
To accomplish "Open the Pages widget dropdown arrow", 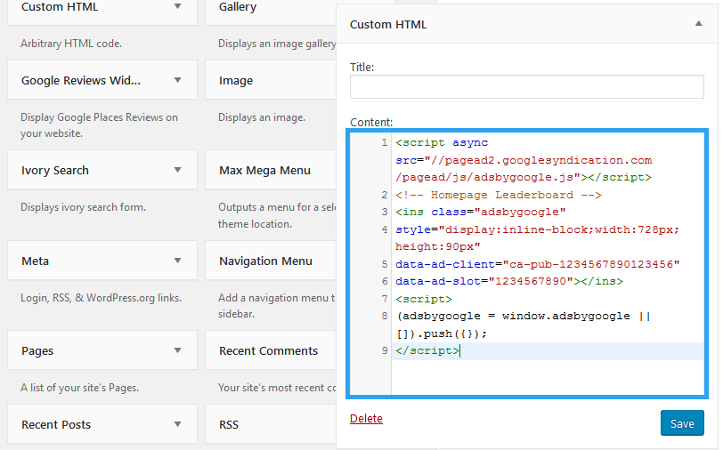I will click(177, 350).
